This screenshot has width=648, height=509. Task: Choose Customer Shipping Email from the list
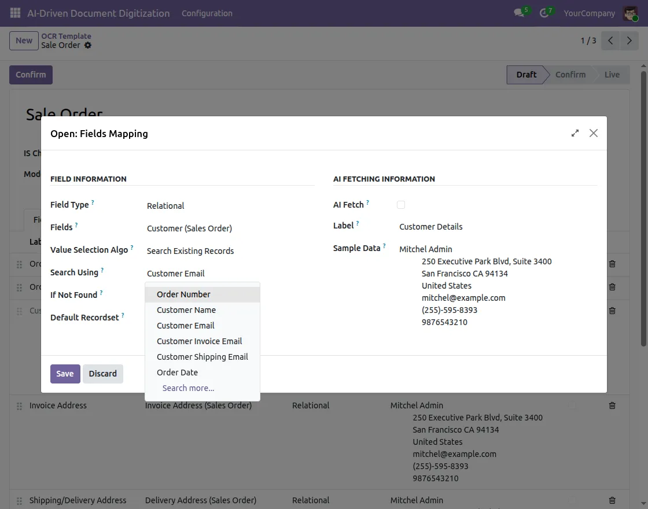203,357
